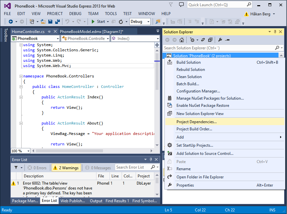Viewport: 287px width, 214px height.
Task: Click Collapse All icon in Solution Explorer
Action: coord(210,40)
